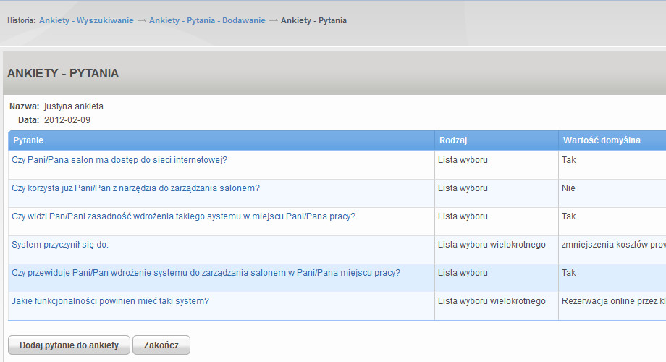
Task: Click the current Ankiety - Pytania breadcrumb
Action: (314, 20)
